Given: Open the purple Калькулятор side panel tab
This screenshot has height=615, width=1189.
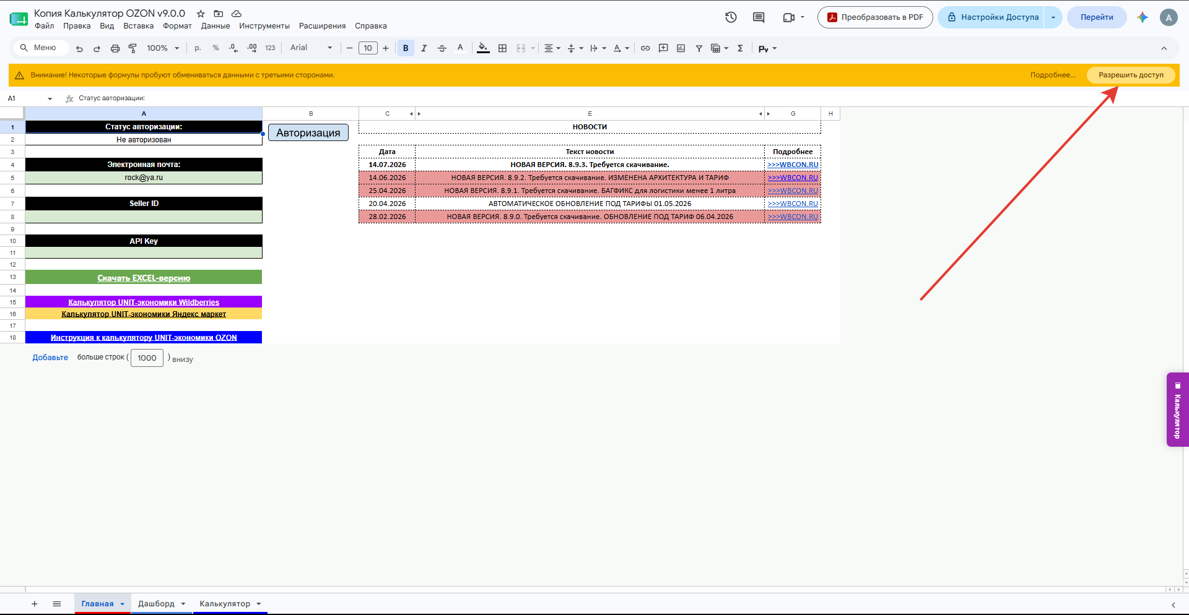Looking at the screenshot, I should [x=1178, y=410].
